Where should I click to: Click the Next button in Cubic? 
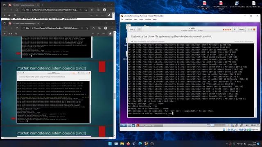(242, 29)
